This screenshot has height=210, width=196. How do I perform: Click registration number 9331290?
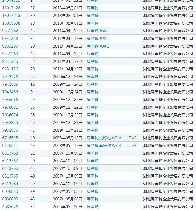(10, 46)
